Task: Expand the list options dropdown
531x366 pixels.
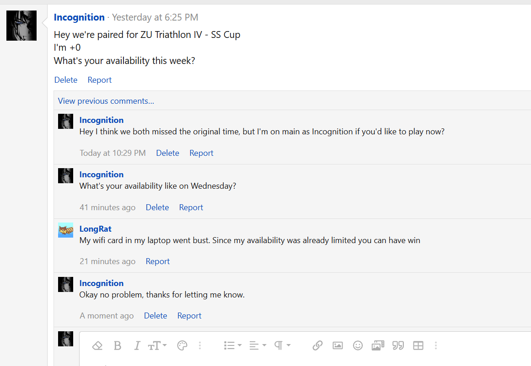Action: 232,345
